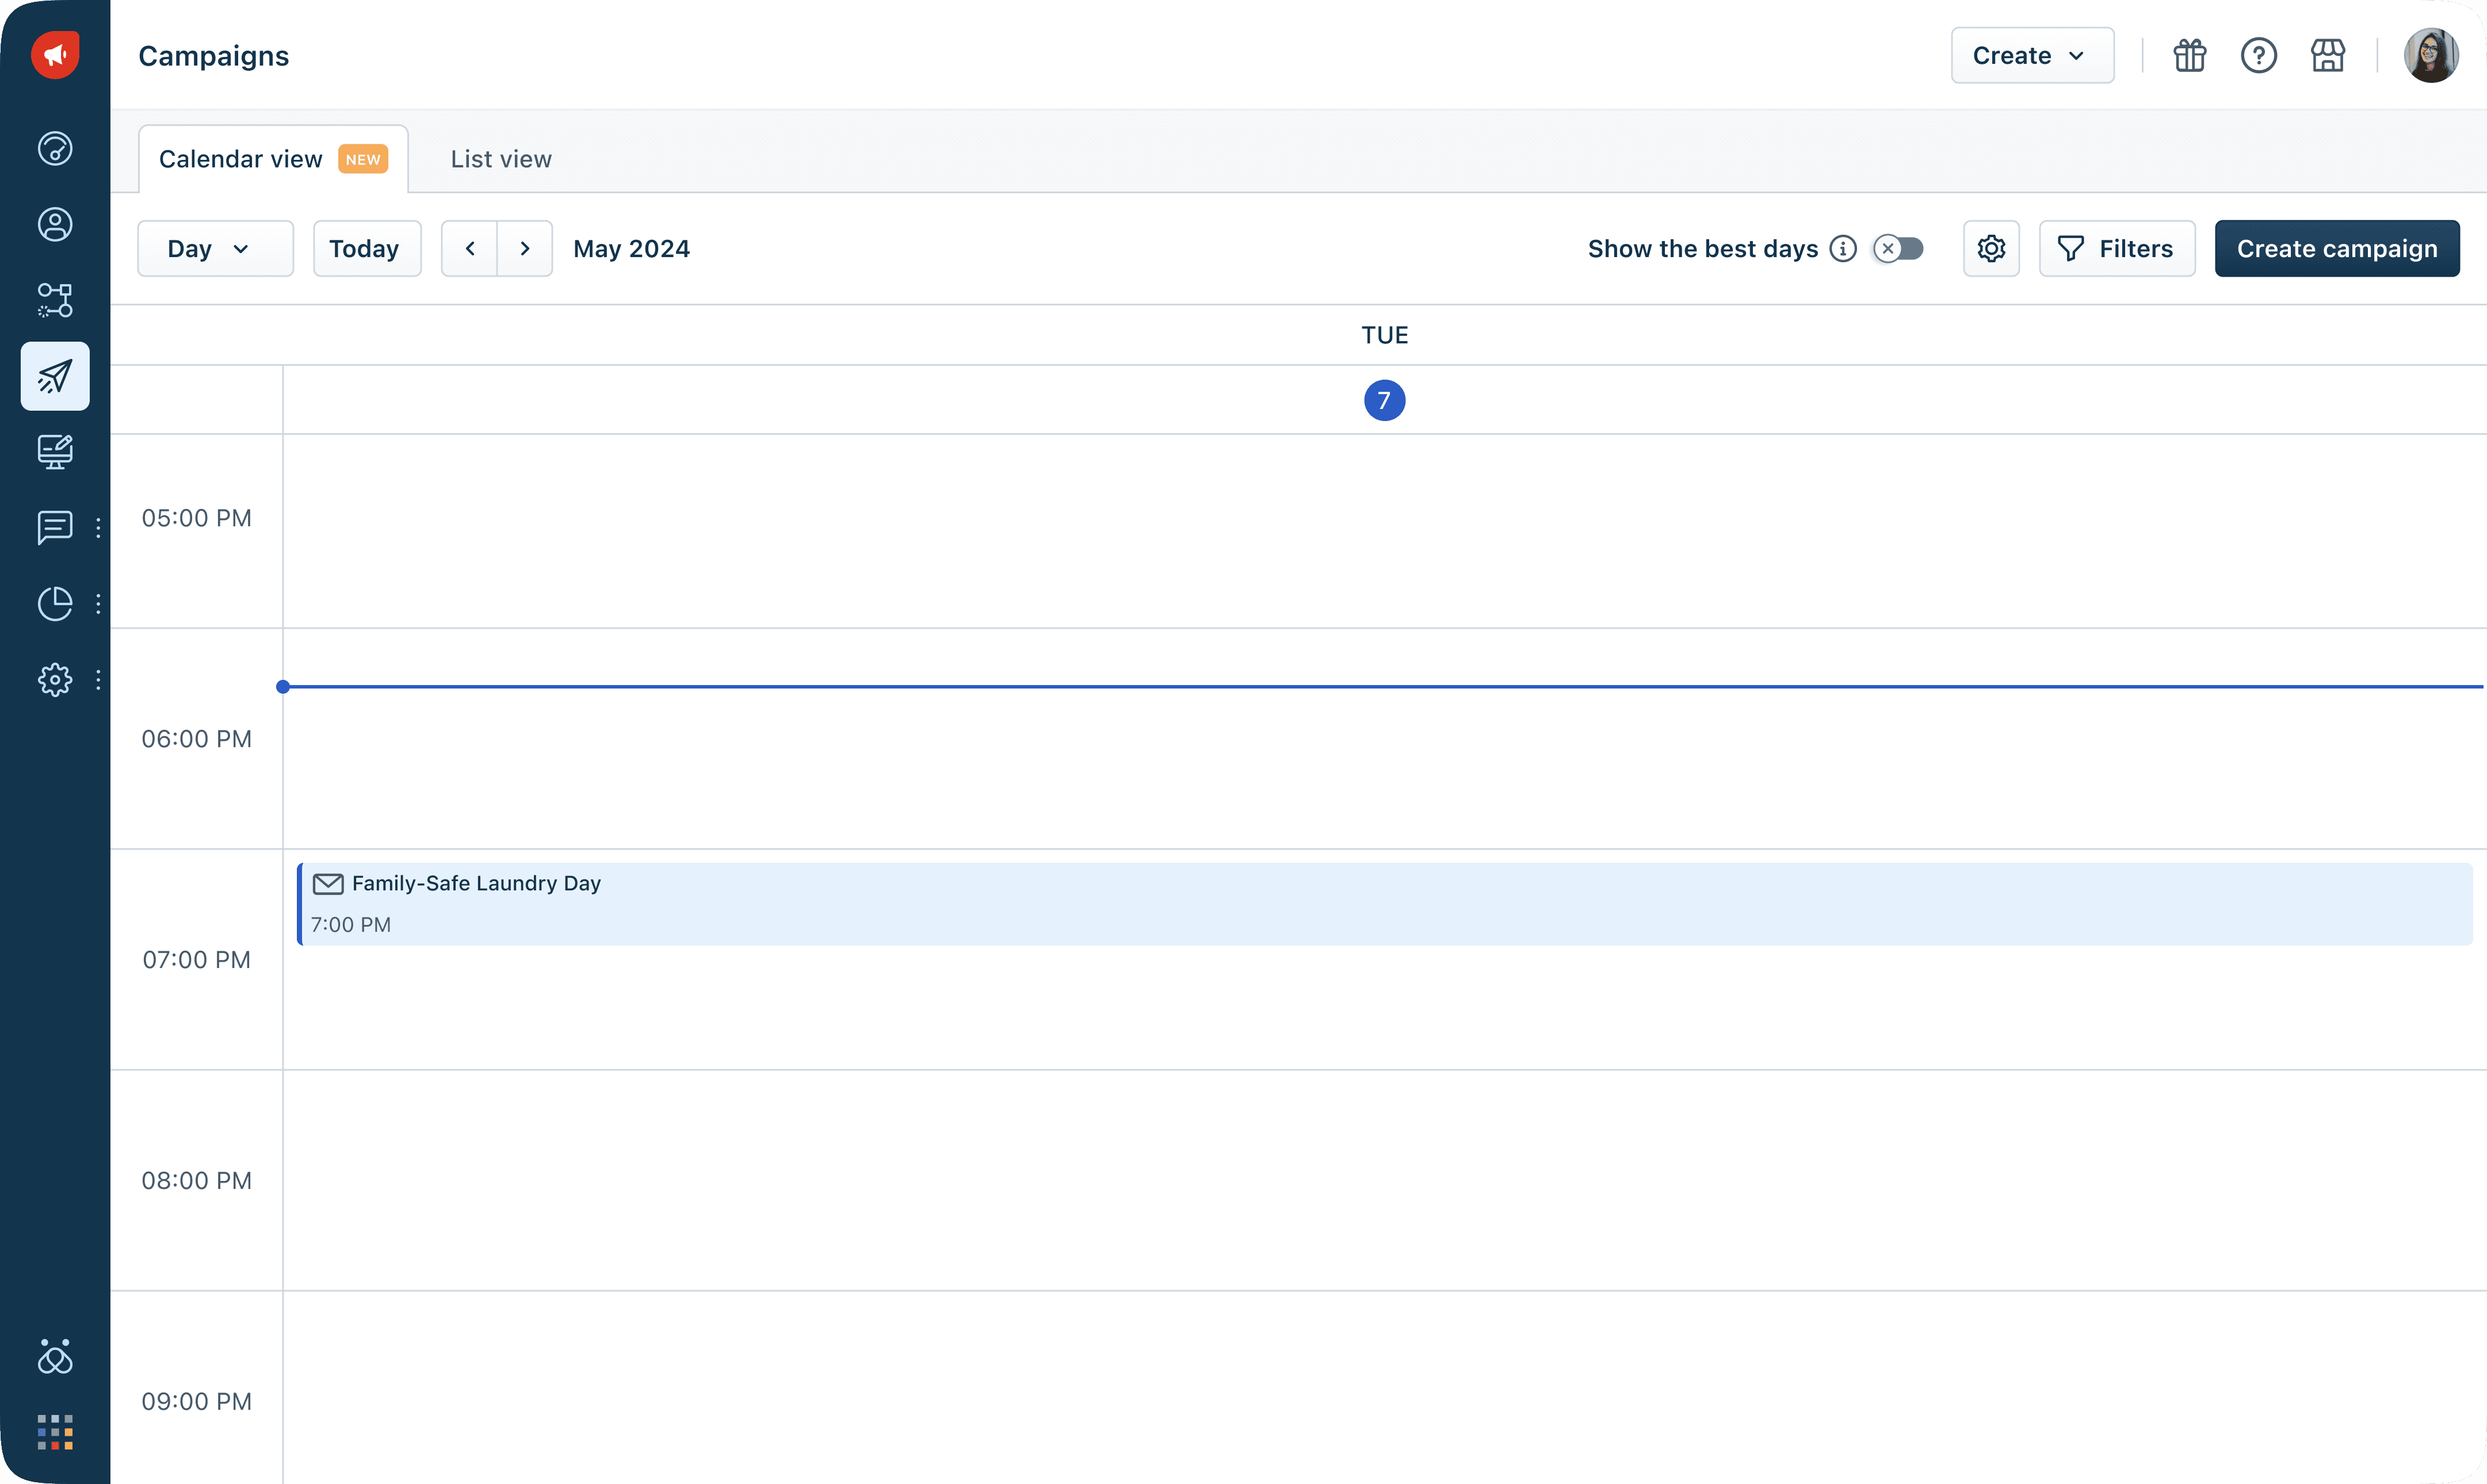
Task: Go to the next day arrow
Action: 524,248
